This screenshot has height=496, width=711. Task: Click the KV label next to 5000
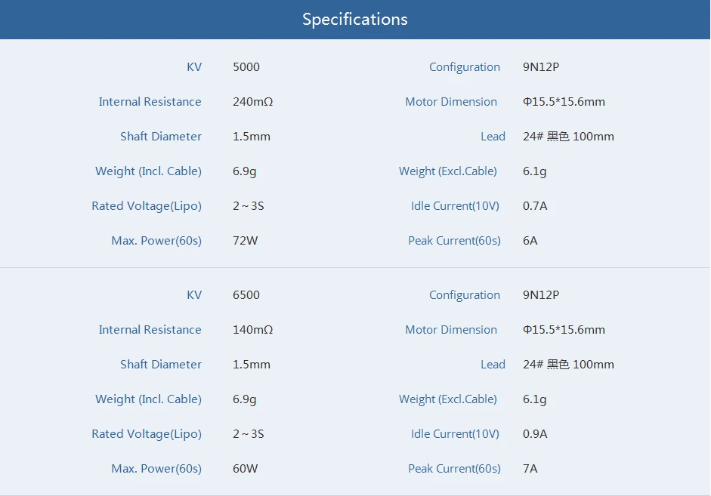pos(194,67)
